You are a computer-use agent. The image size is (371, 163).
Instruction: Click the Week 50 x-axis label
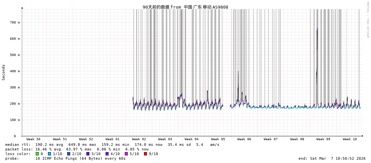click(33, 139)
